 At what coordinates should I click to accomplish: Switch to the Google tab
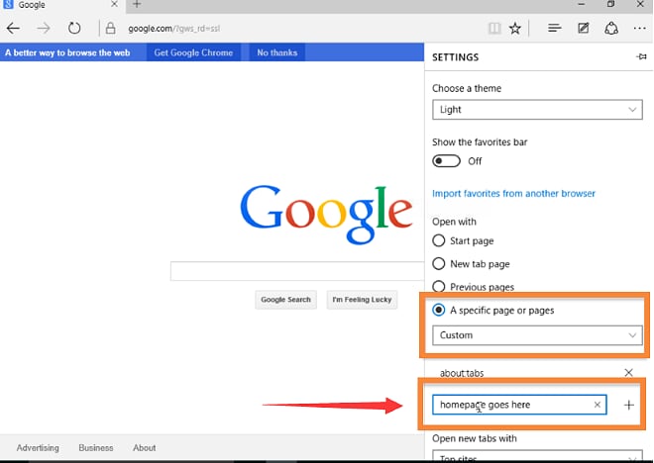tap(62, 5)
